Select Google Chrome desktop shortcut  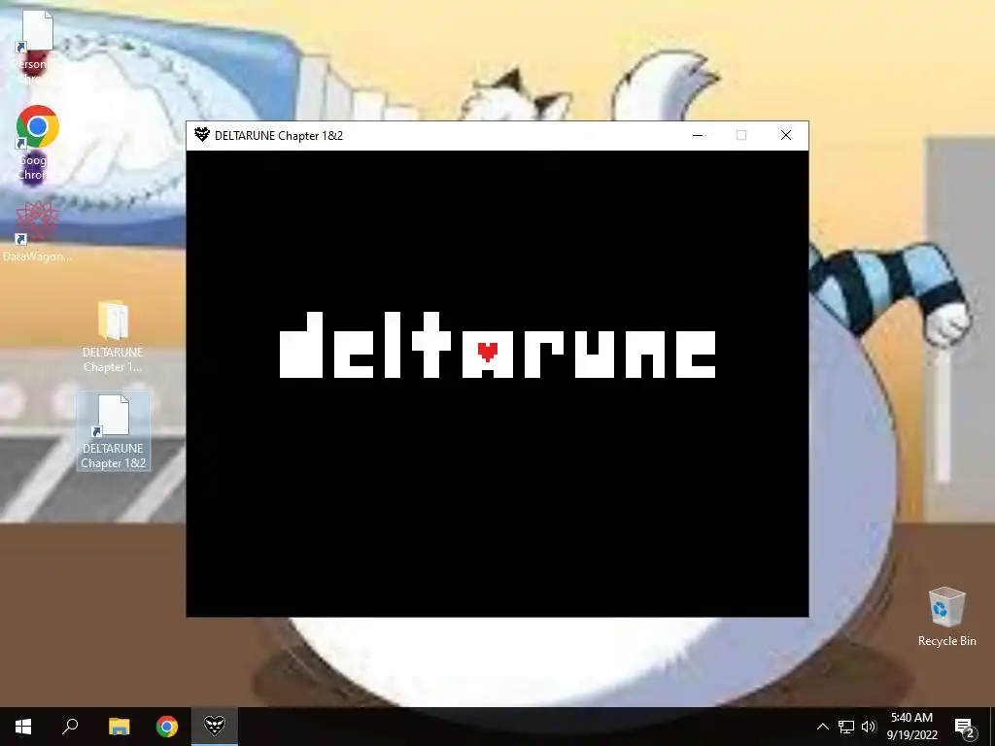36,144
